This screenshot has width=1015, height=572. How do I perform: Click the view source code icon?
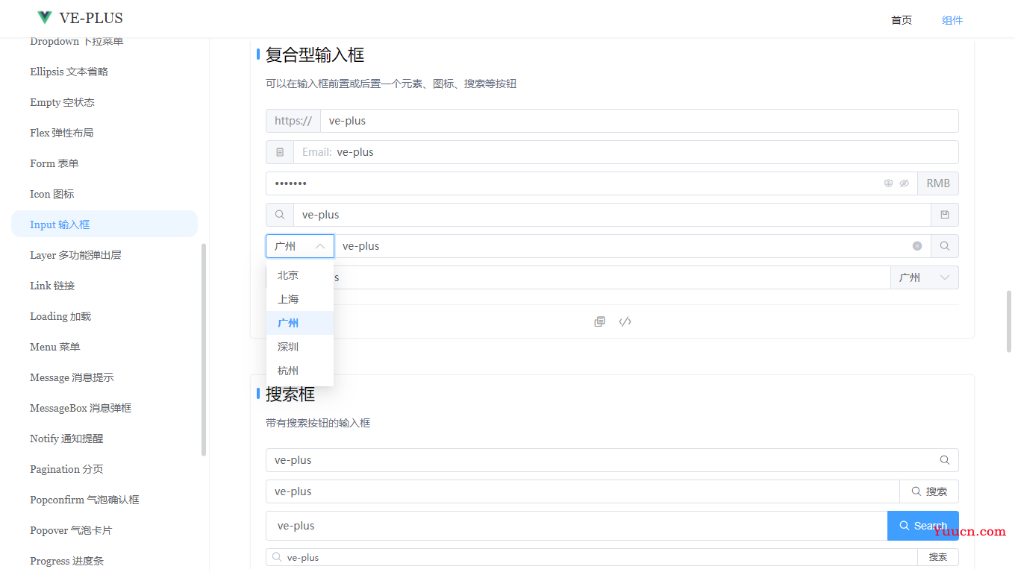tap(625, 321)
